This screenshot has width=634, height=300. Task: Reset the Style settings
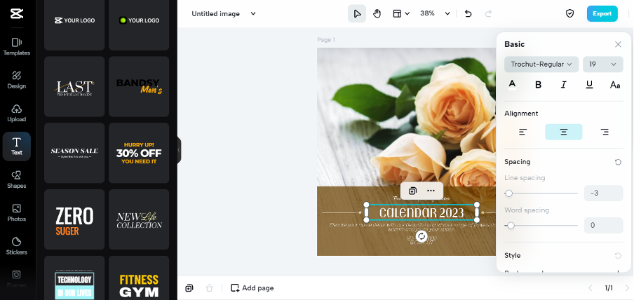(618, 256)
